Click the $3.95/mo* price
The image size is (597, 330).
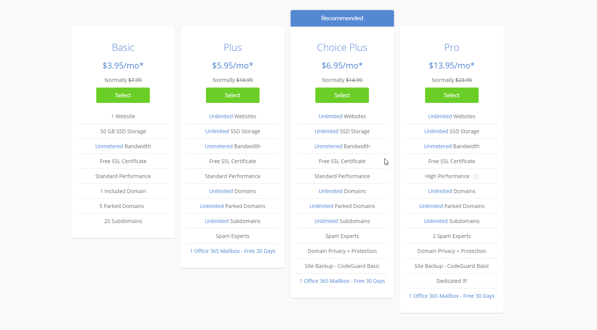click(x=123, y=65)
